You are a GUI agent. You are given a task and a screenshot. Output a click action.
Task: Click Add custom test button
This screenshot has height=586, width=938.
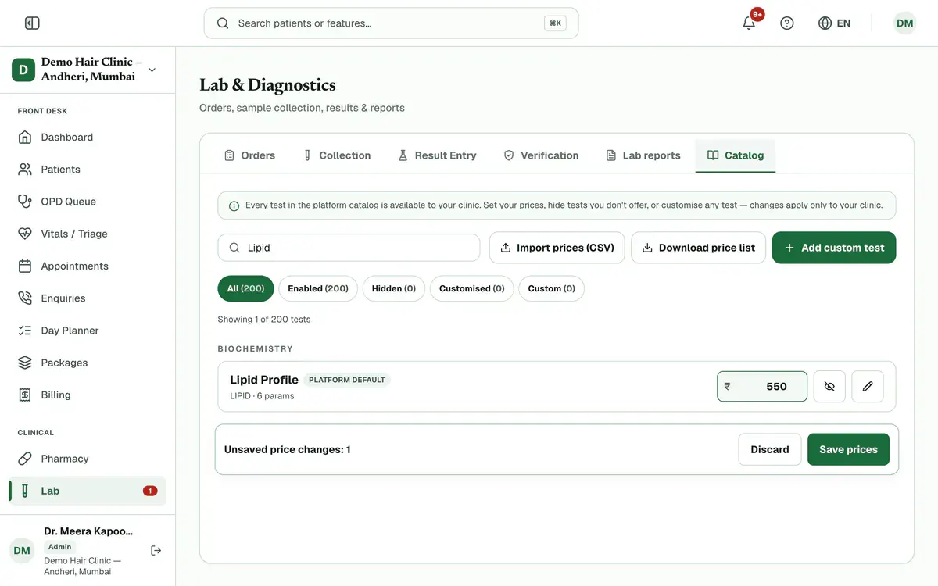click(834, 248)
